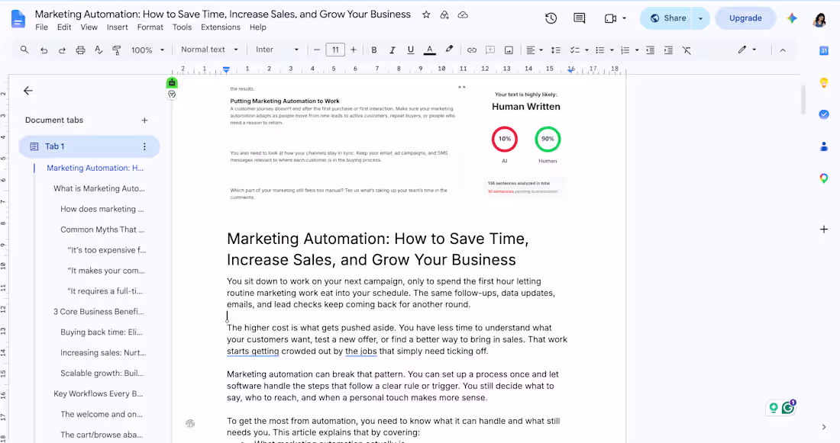Open the zoom 100% dropdown

click(148, 50)
